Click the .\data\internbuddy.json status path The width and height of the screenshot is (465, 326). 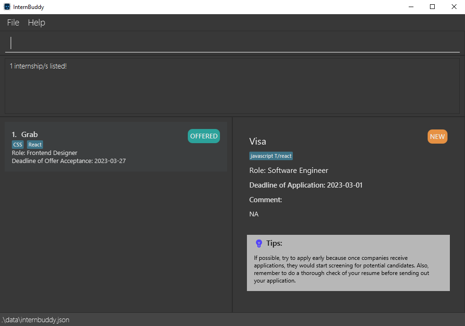(35, 320)
